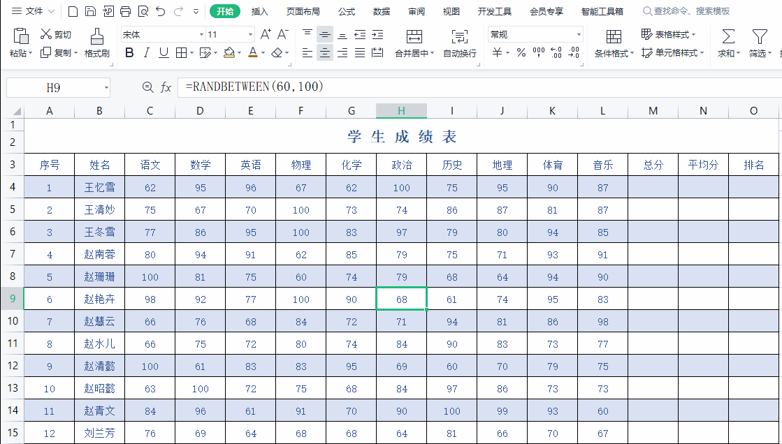
Task: Toggle horizontal Center align
Action: pos(325,52)
